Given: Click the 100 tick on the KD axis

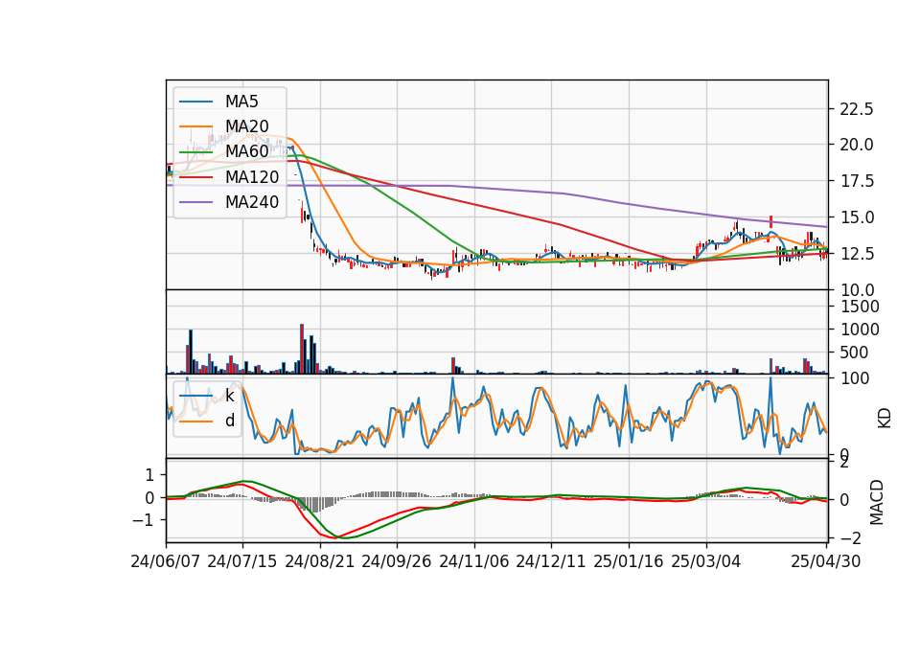Looking at the screenshot, I should 855,378.
